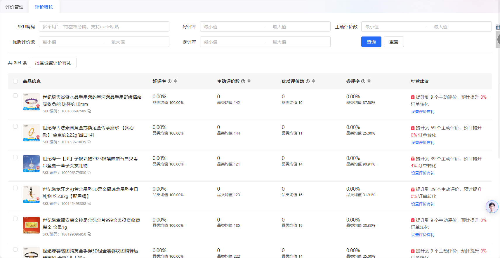Open 设置评价有礼 link for the first product
This screenshot has width=500, height=258.
click(x=423, y=111)
